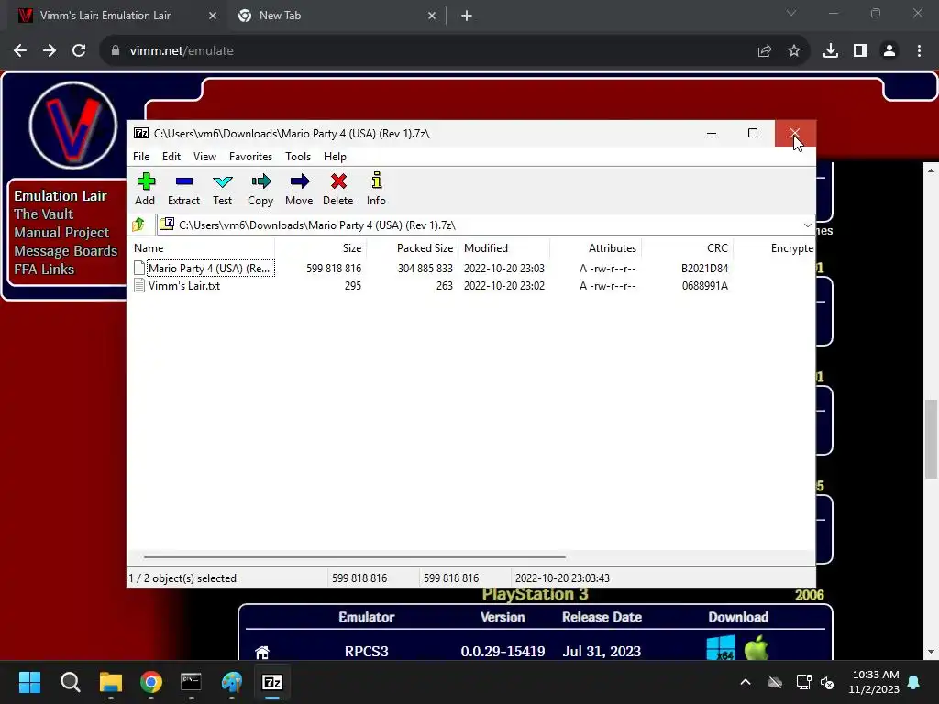Image resolution: width=939 pixels, height=704 pixels.
Task: Click the RPCS3 home icon
Action: [262, 652]
